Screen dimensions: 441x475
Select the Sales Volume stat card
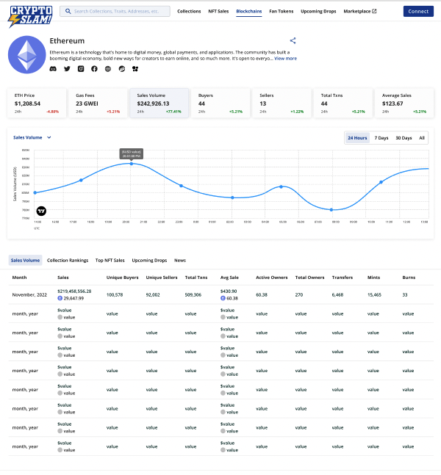pos(159,103)
